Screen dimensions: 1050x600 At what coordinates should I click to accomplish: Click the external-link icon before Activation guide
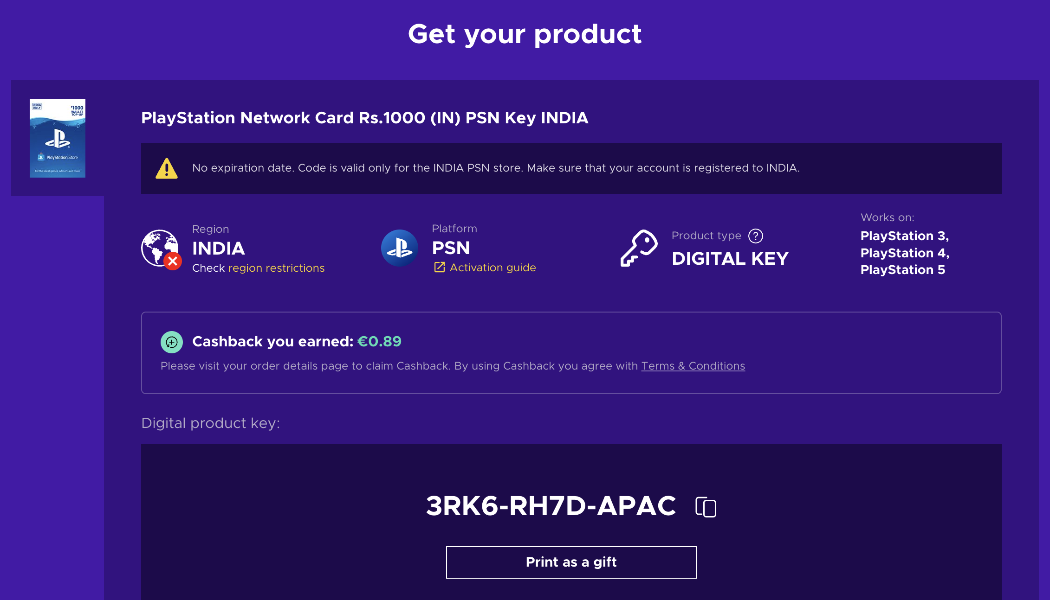[439, 268]
